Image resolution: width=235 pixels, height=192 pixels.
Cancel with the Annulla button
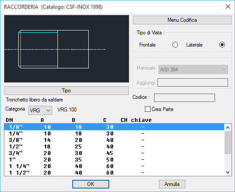tap(172, 184)
